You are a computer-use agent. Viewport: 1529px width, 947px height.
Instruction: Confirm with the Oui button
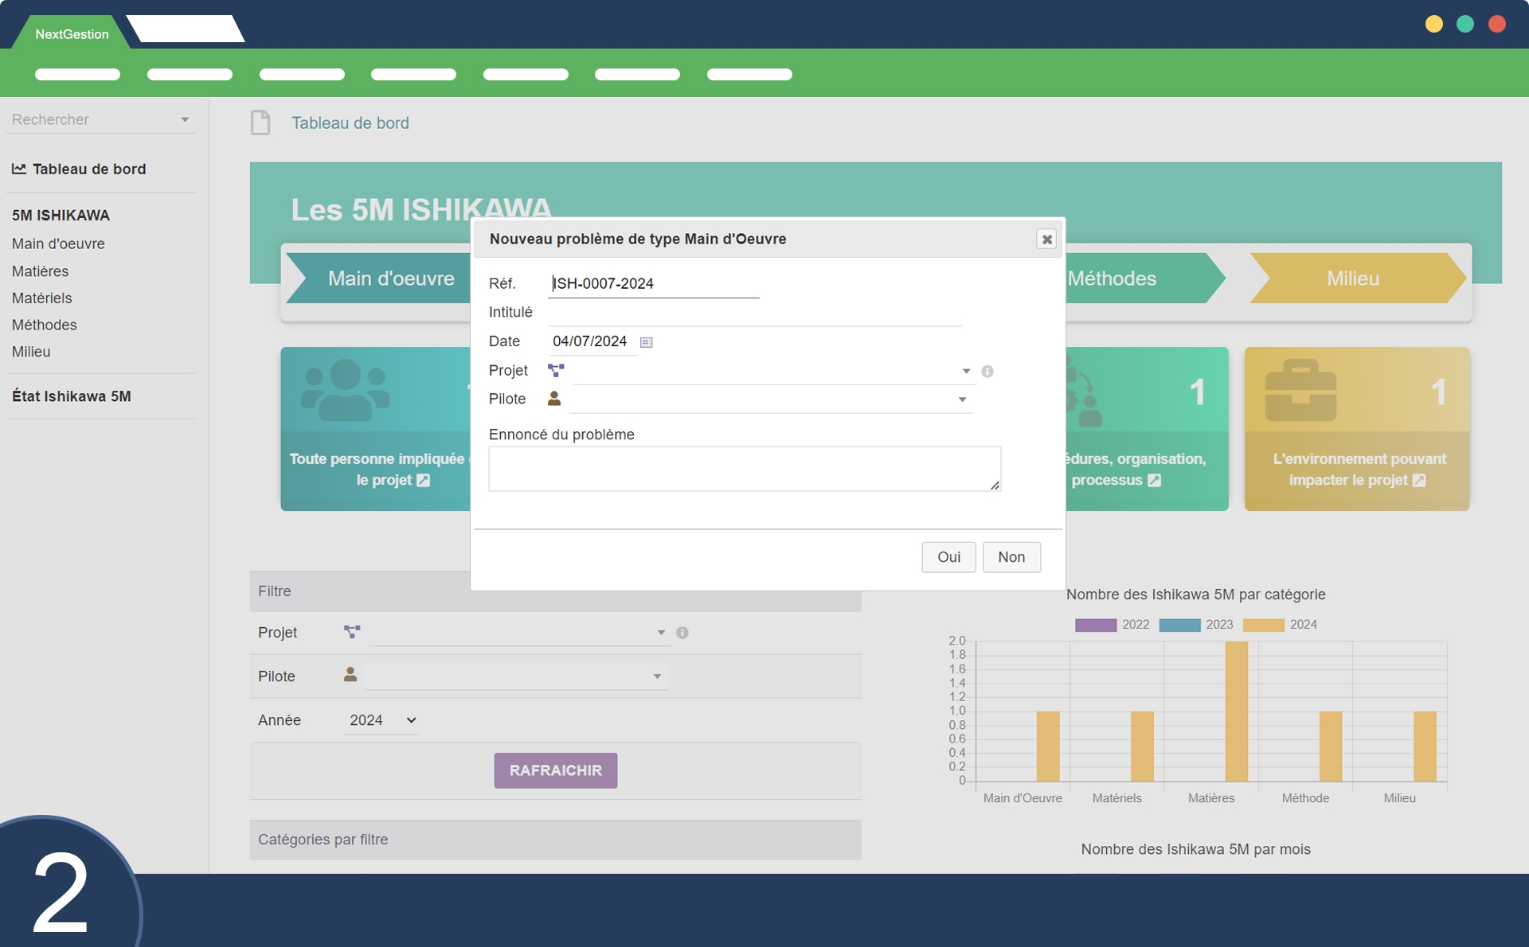pos(948,557)
